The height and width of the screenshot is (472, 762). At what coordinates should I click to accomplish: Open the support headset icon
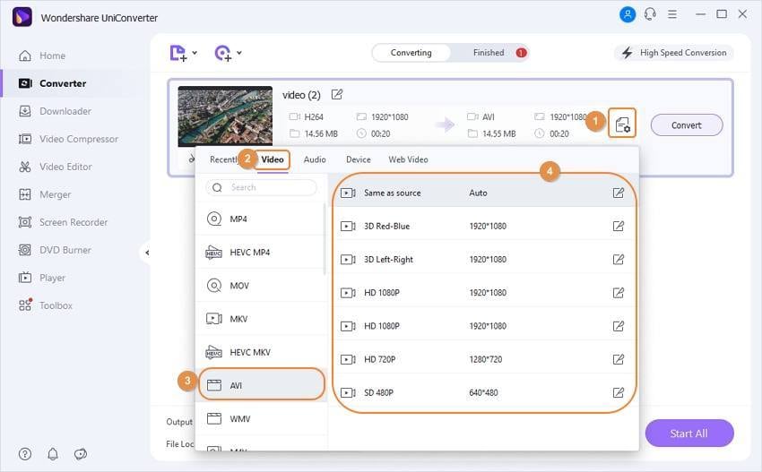coord(650,14)
